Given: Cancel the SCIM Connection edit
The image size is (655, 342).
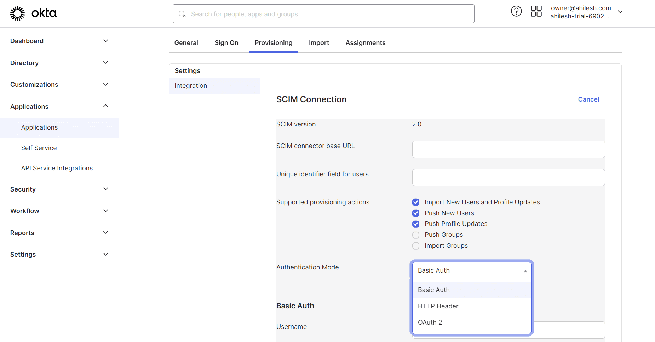Looking at the screenshot, I should tap(588, 99).
